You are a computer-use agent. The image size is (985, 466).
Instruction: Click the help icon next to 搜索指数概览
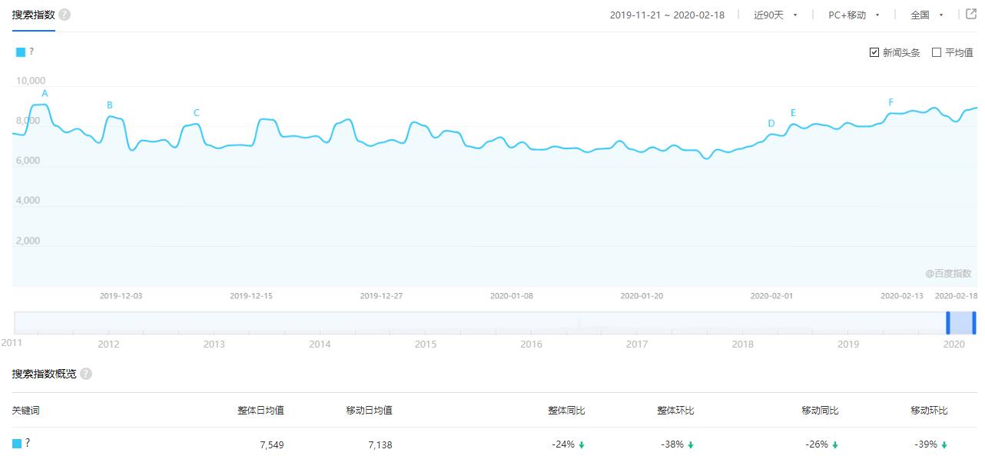(86, 374)
